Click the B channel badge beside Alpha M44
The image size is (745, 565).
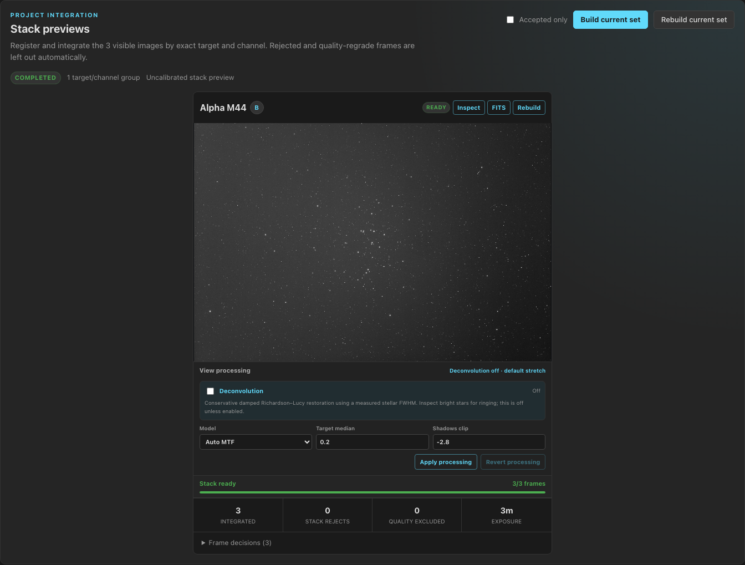tap(257, 108)
